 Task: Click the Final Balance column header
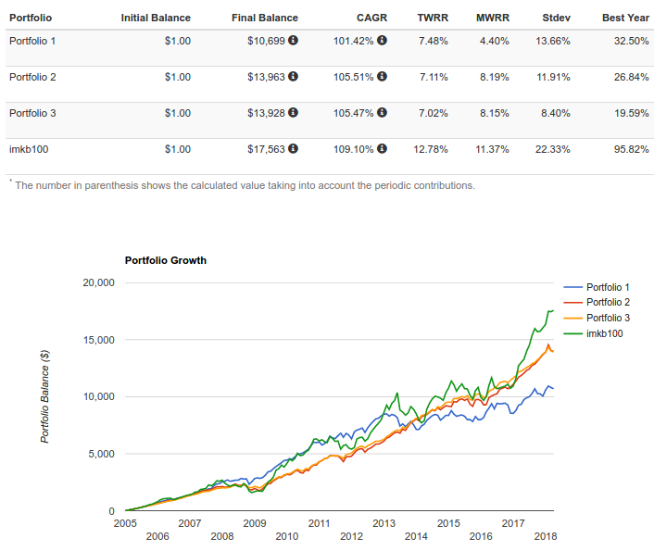coord(265,18)
